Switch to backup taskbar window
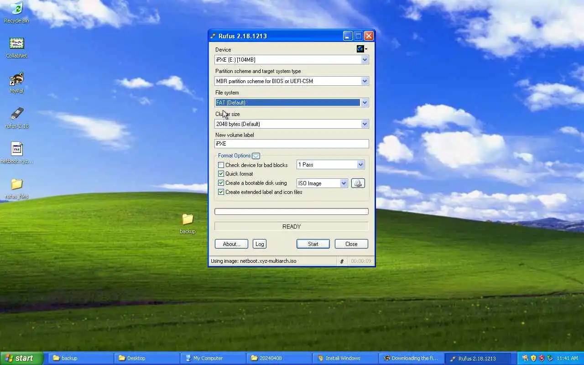Screen dimensions: 584x365 [x=81, y=358]
